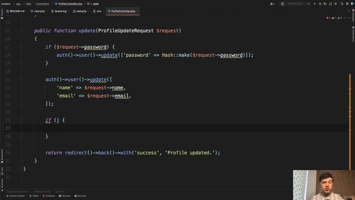Screen dimensions: 355x200
Task: Open the Terminal tool window
Action: (x=65, y=196)
